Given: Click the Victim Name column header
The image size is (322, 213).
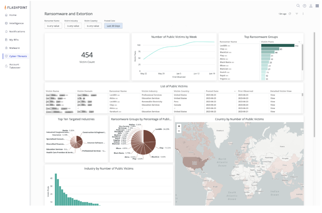Looking at the screenshot, I should pyautogui.click(x=53, y=91).
